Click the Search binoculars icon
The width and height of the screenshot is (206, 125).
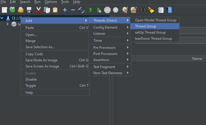click(x=143, y=10)
